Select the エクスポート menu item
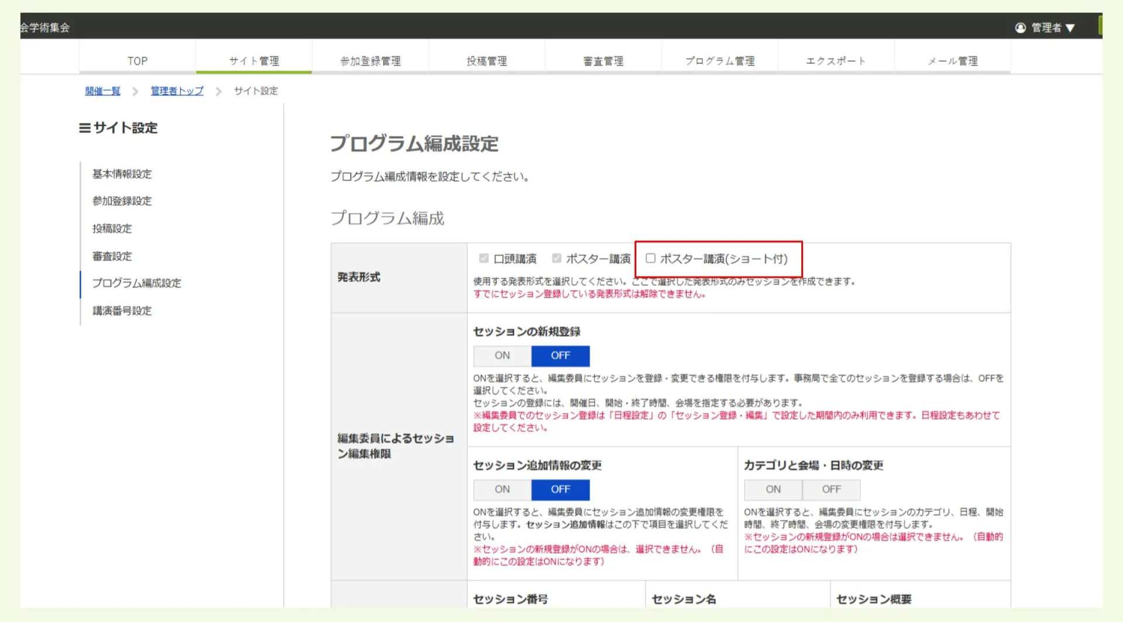 point(836,60)
